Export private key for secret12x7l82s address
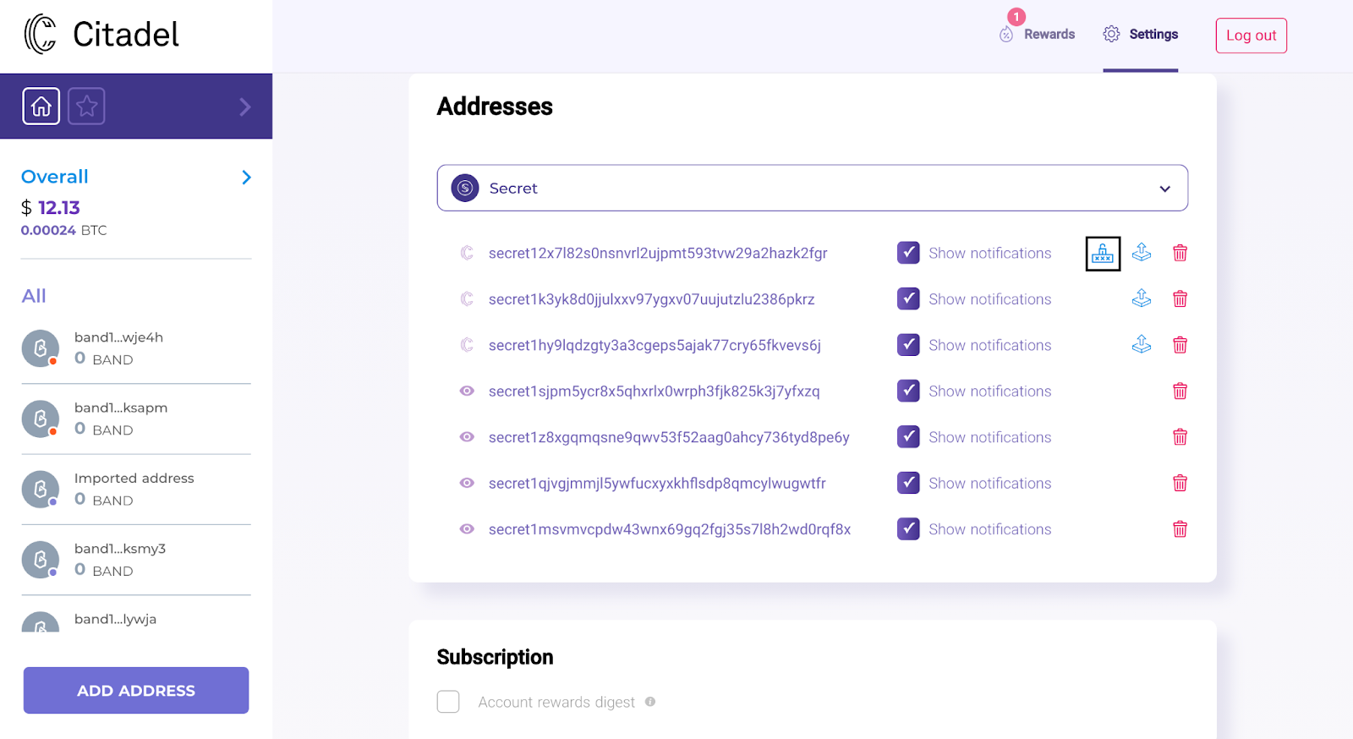The image size is (1353, 739). point(1103,254)
